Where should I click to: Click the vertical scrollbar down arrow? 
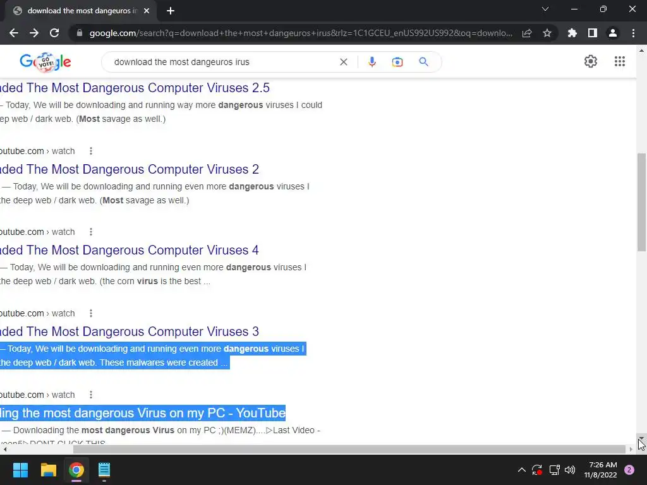click(x=641, y=438)
